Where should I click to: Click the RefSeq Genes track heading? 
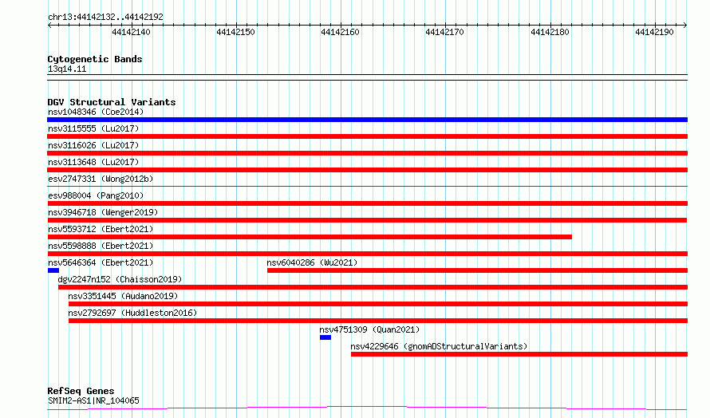(x=81, y=391)
